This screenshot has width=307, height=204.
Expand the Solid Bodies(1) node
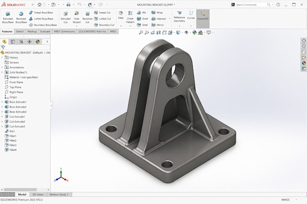coord(2,72)
